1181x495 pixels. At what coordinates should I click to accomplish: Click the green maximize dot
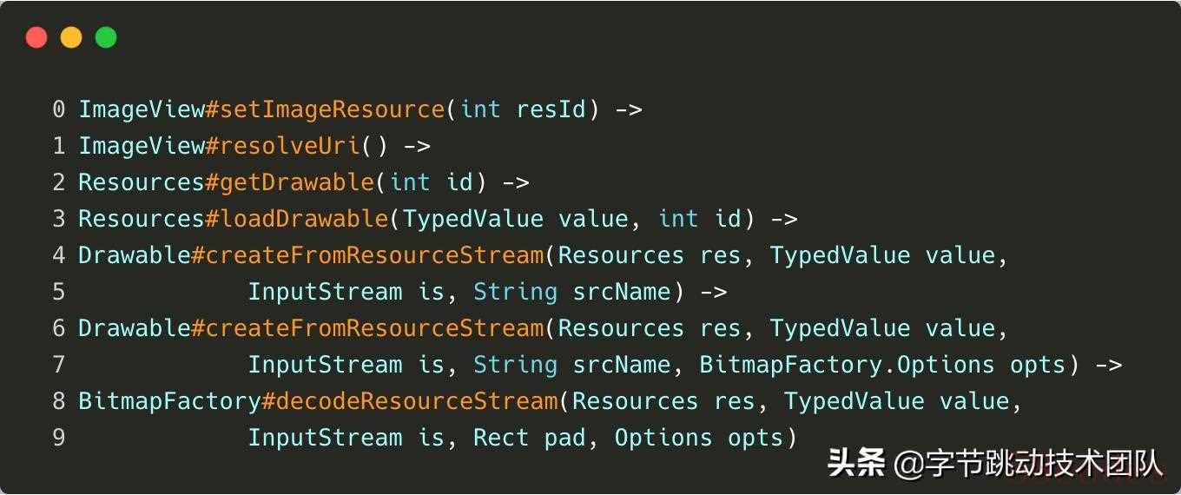pyautogui.click(x=106, y=37)
